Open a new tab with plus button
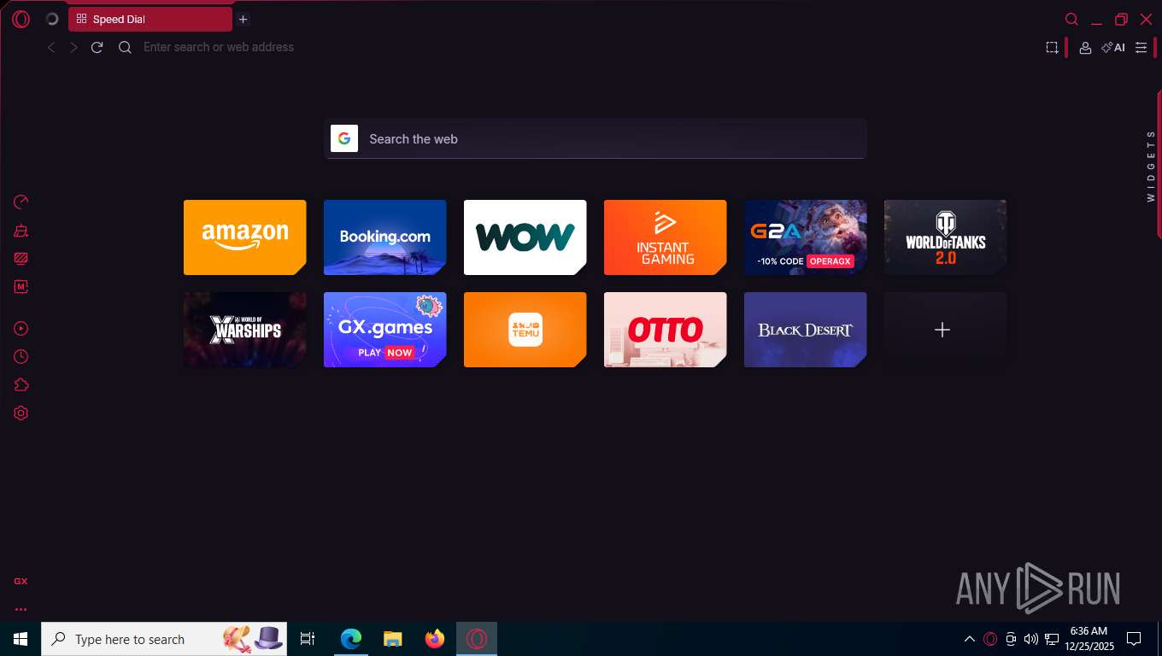Screen dimensions: 1162x656 (x=243, y=19)
